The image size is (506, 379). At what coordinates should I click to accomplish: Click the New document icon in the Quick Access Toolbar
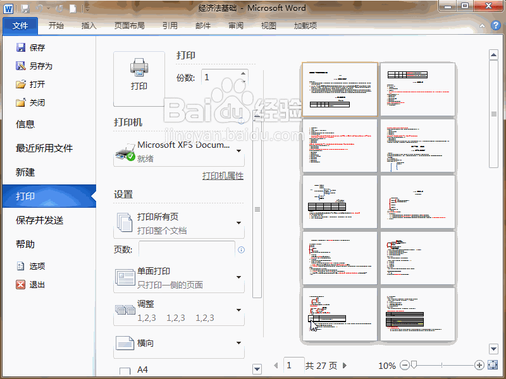(x=73, y=9)
